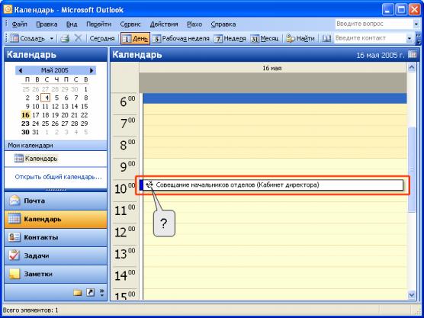Go to today with Сегодня button
Image resolution: width=424 pixels, height=318 pixels.
(x=102, y=39)
